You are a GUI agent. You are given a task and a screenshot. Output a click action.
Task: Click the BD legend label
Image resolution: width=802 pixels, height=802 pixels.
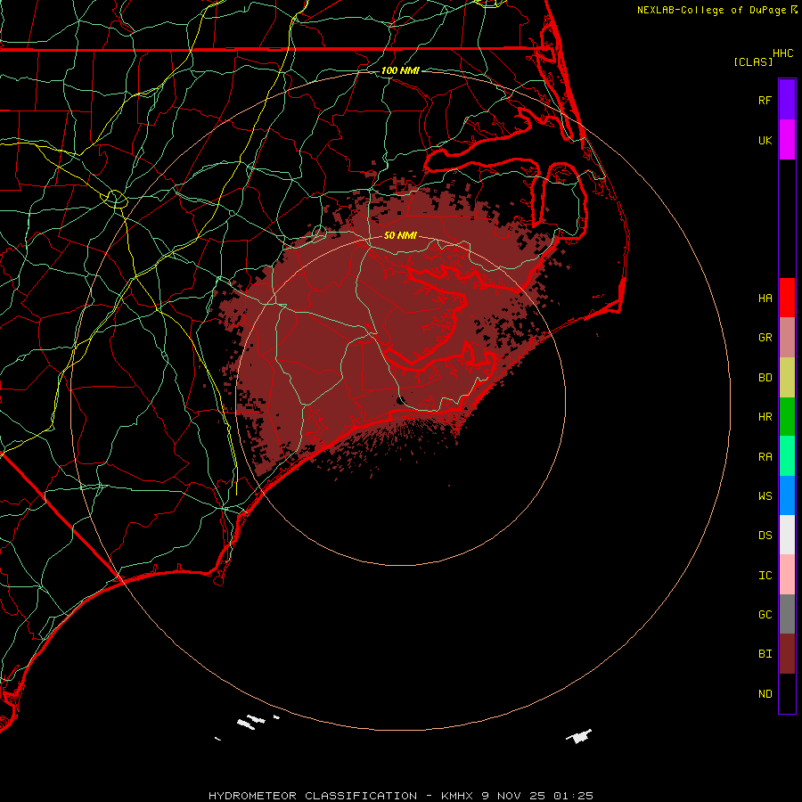tap(765, 378)
